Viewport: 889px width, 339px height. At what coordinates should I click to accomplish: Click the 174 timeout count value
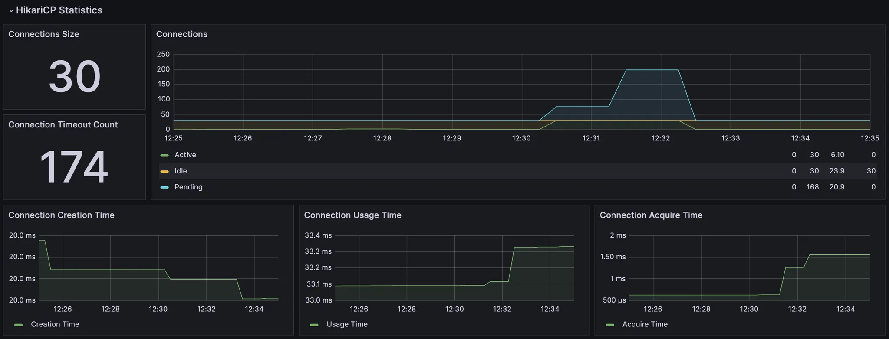pos(74,166)
